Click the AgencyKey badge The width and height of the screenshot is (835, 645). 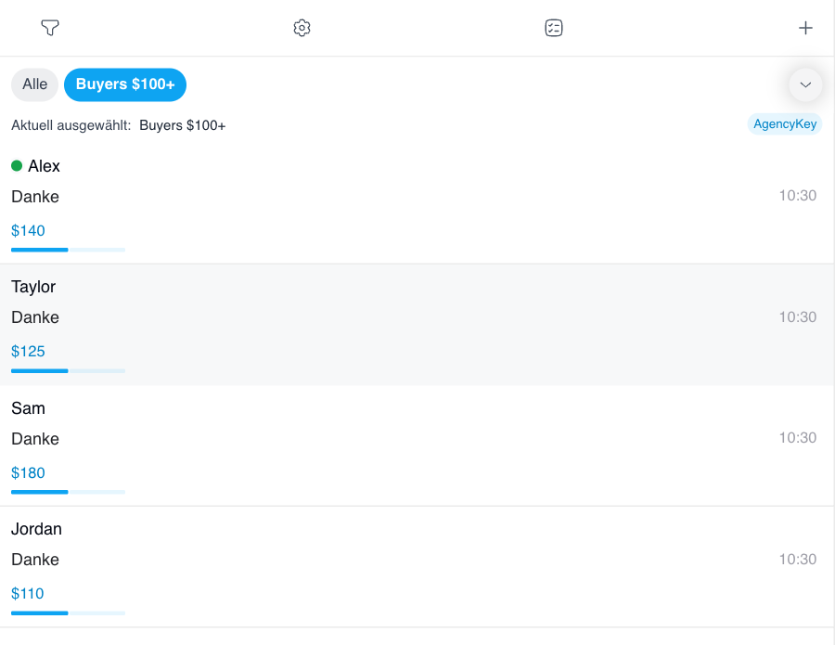coord(785,124)
